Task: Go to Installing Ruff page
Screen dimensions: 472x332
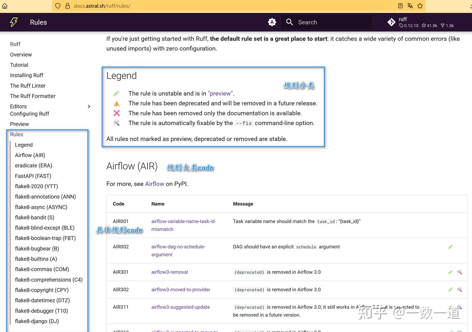Action: 27,75
